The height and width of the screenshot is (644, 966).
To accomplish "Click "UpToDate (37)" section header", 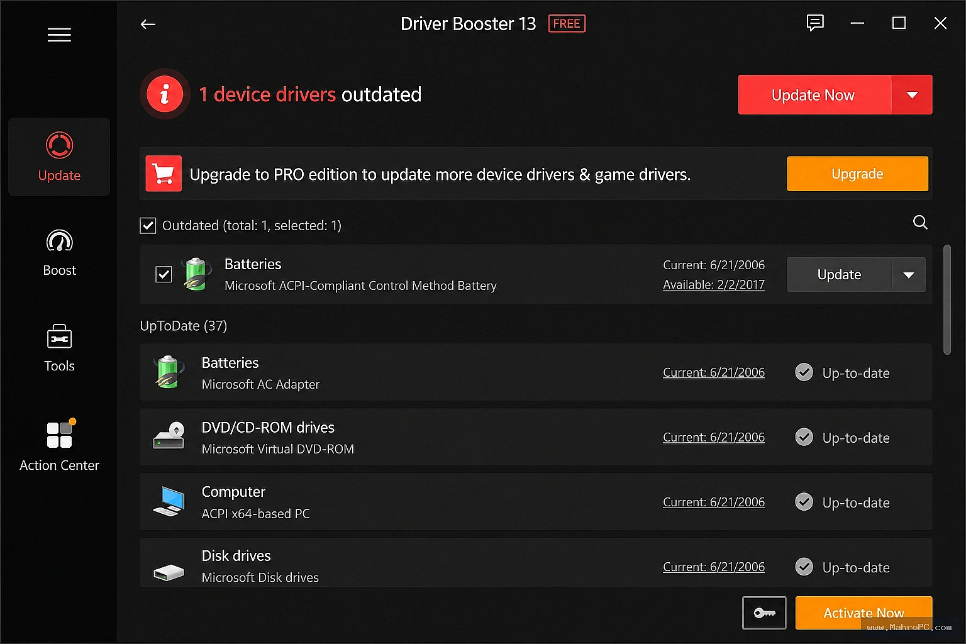I will tap(184, 326).
